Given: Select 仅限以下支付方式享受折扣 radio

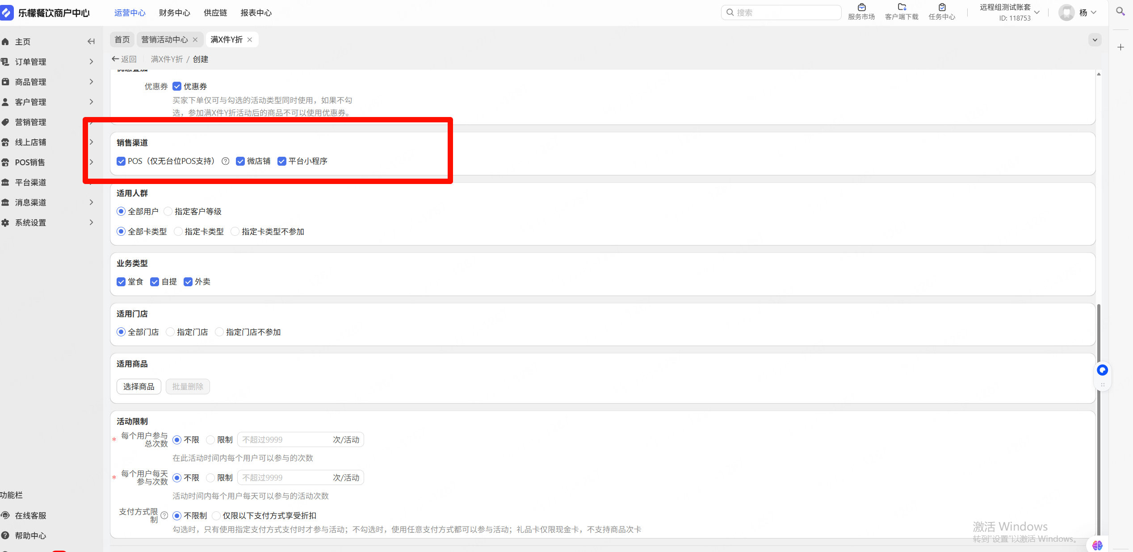Looking at the screenshot, I should [216, 516].
